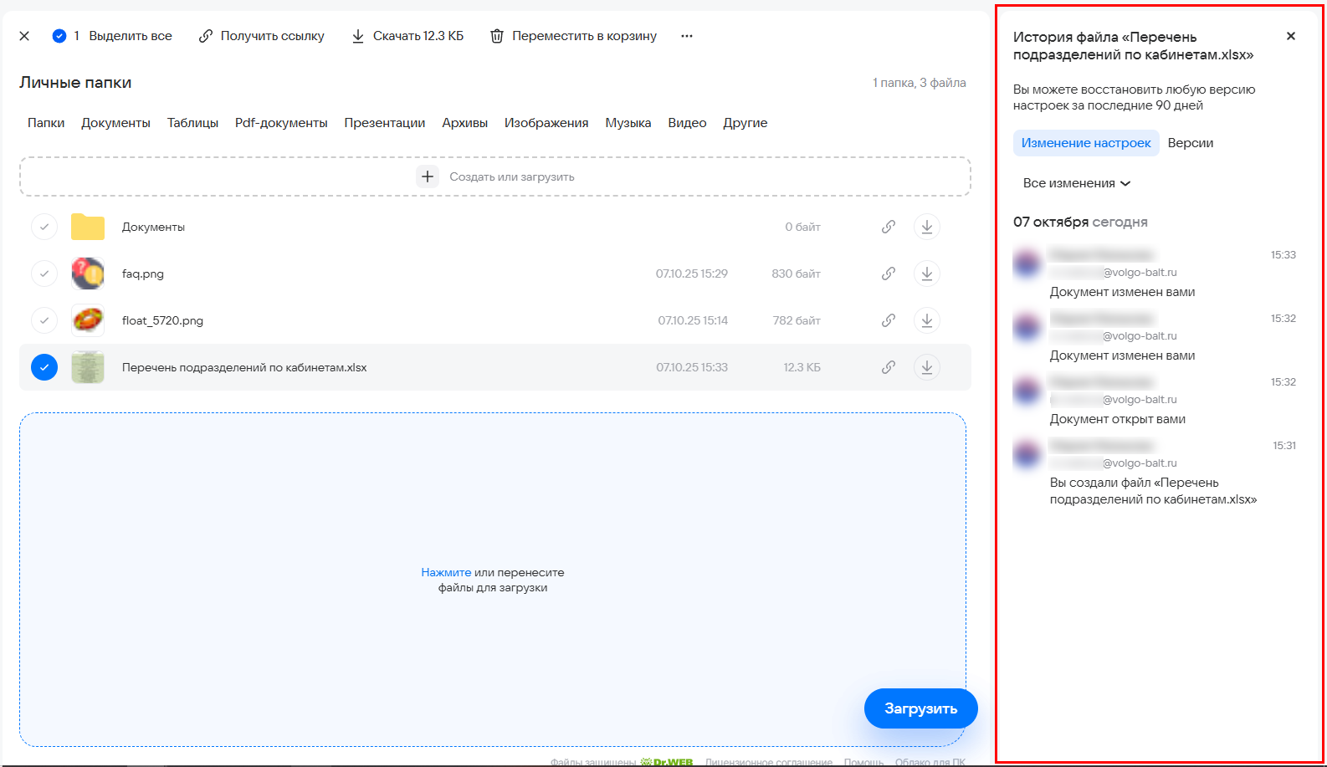Tick the Документы folder checkbox
1327x767 pixels.
(44, 227)
